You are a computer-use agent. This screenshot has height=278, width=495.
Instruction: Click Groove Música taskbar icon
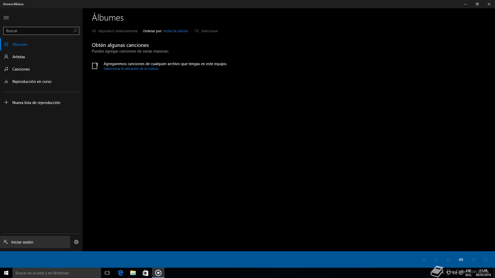158,273
